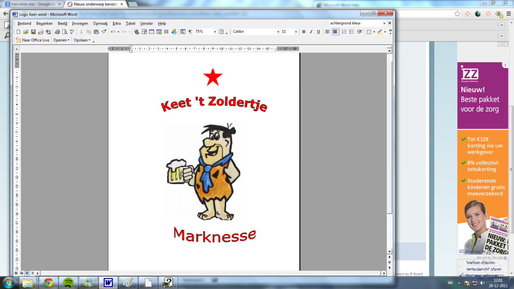This screenshot has height=289, width=514.
Task: Copy selection with the toolbar icon
Action: pyautogui.click(x=89, y=32)
